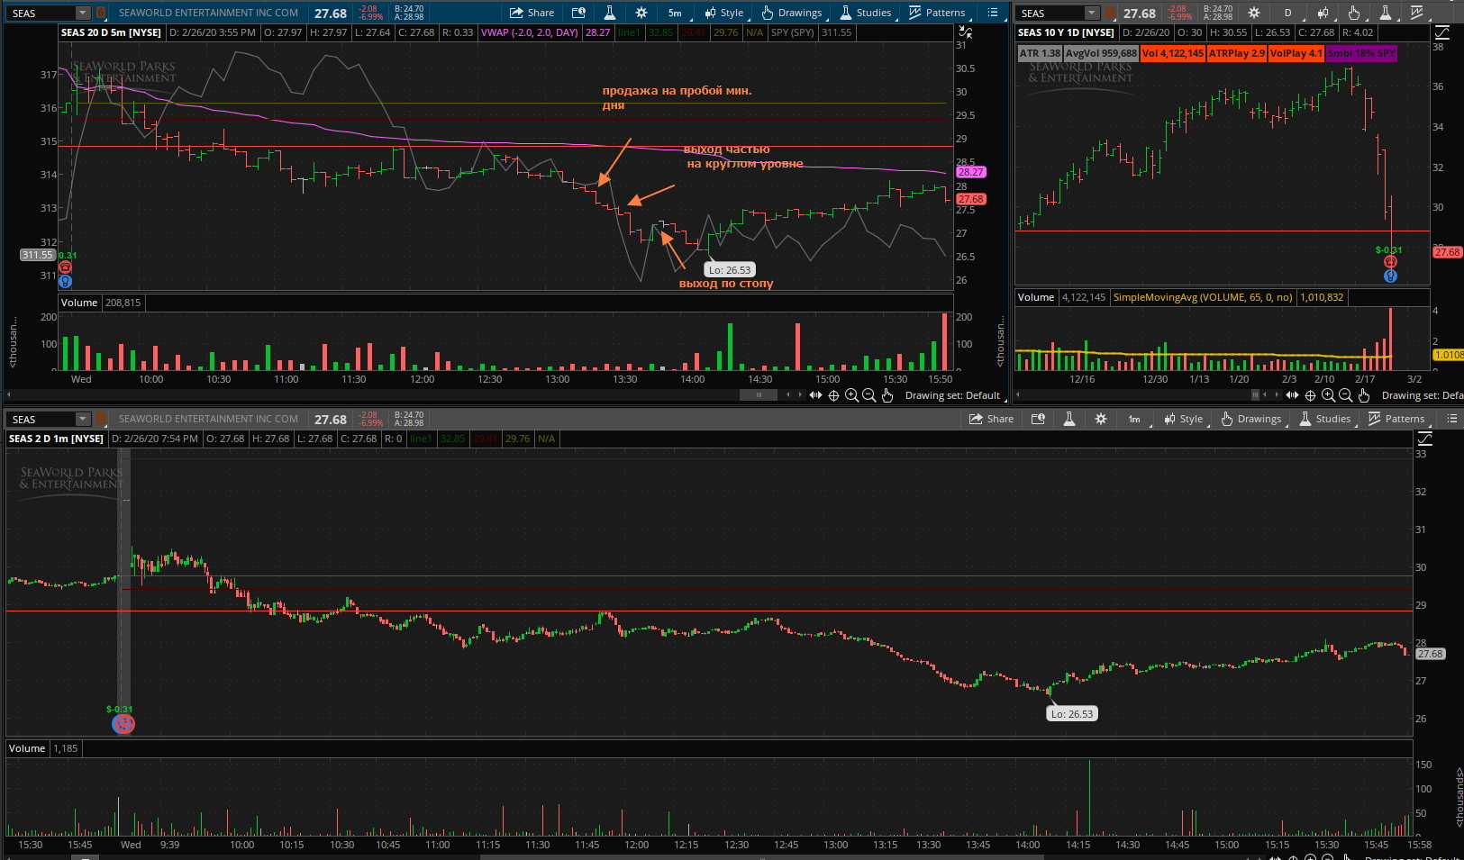This screenshot has height=860, width=1464.
Task: Expand symbol dropdown in bottom chart
Action: pos(83,419)
